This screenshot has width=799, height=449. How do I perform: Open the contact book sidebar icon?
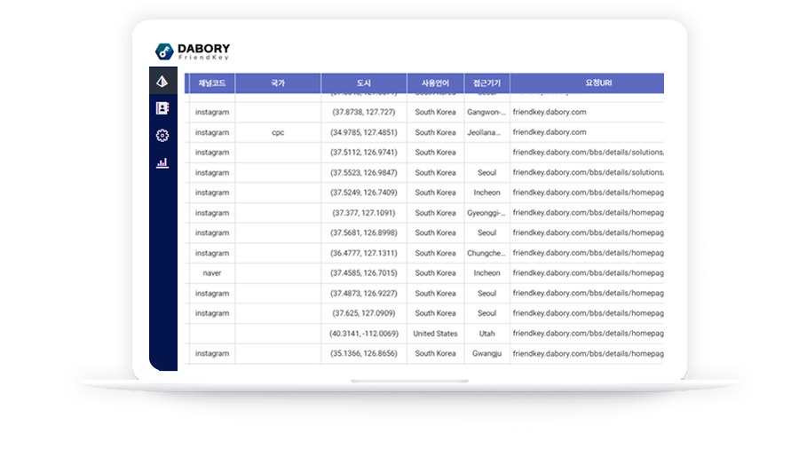(x=162, y=108)
